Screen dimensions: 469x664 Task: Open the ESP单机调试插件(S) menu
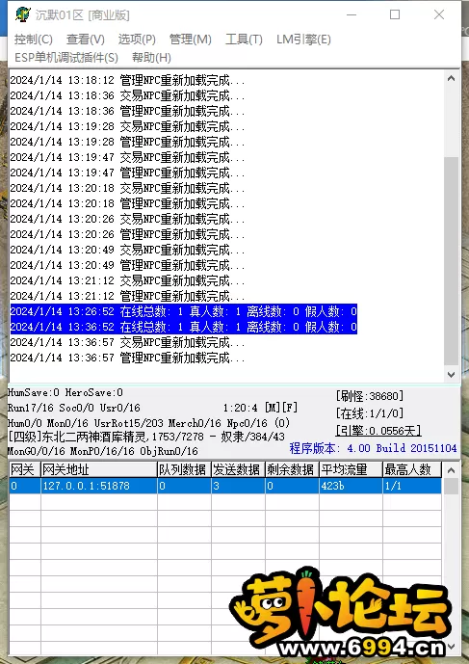(x=66, y=58)
